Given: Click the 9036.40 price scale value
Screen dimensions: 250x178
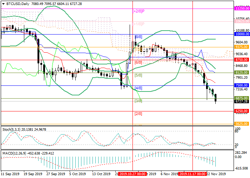Looking at the screenshot, I should point(242,54).
